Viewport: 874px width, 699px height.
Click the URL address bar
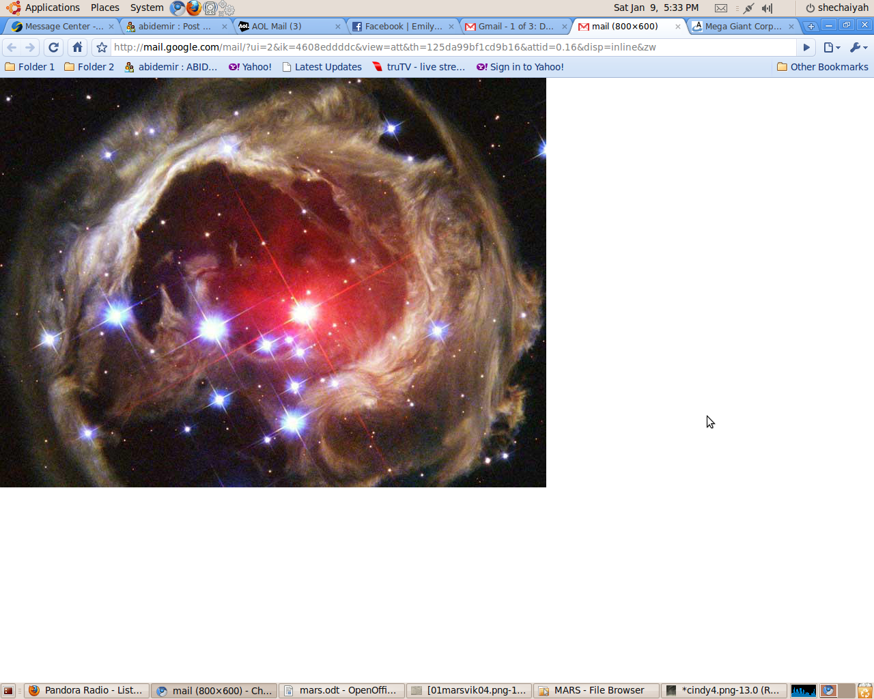(453, 47)
